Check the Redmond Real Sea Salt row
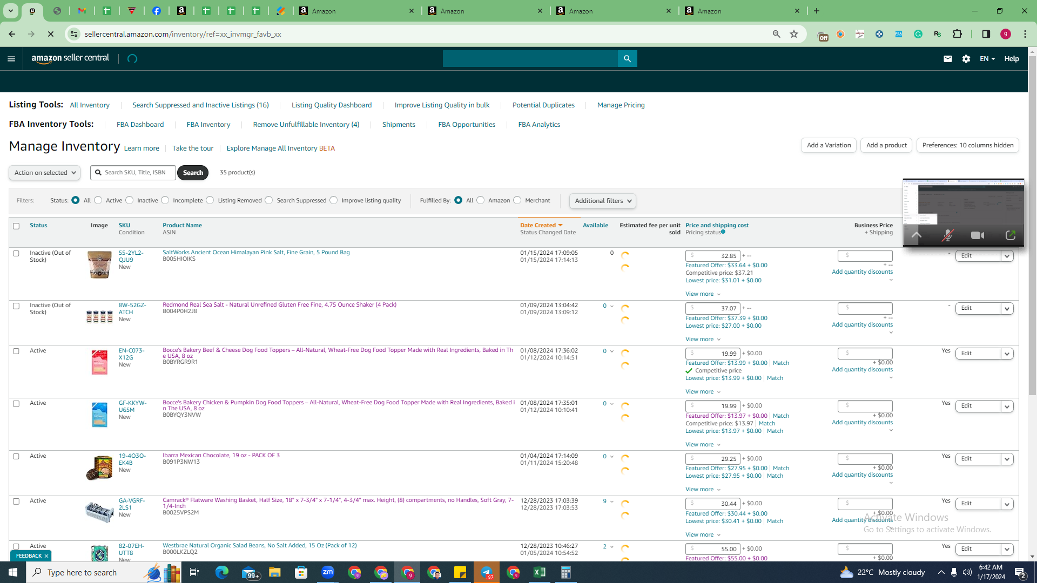 (x=16, y=306)
